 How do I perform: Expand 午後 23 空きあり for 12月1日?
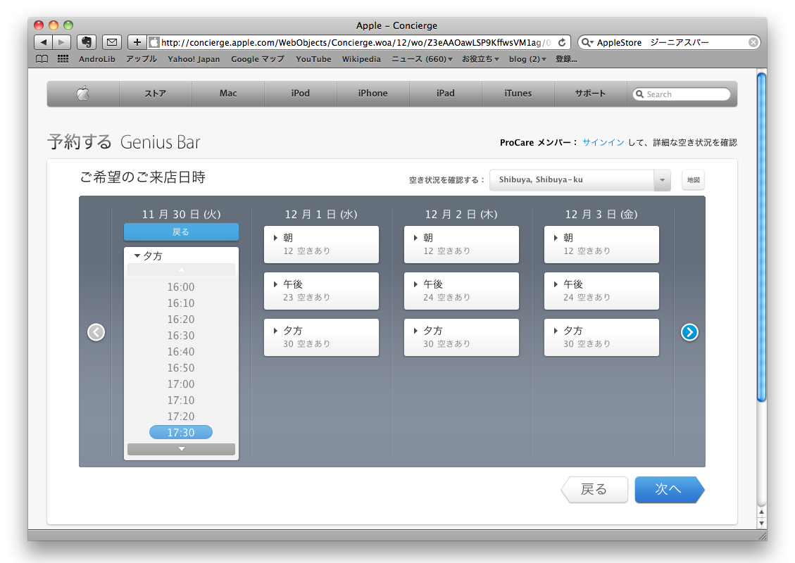pyautogui.click(x=321, y=291)
